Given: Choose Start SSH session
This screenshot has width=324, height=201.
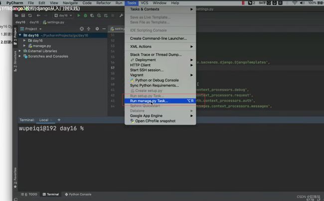Looking at the screenshot, I should click(x=160, y=70).
